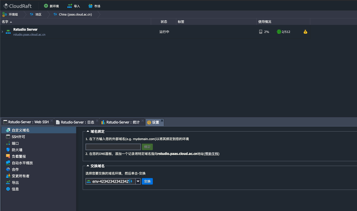
Task: Collapse the 域名绑定 section
Action: (88, 131)
